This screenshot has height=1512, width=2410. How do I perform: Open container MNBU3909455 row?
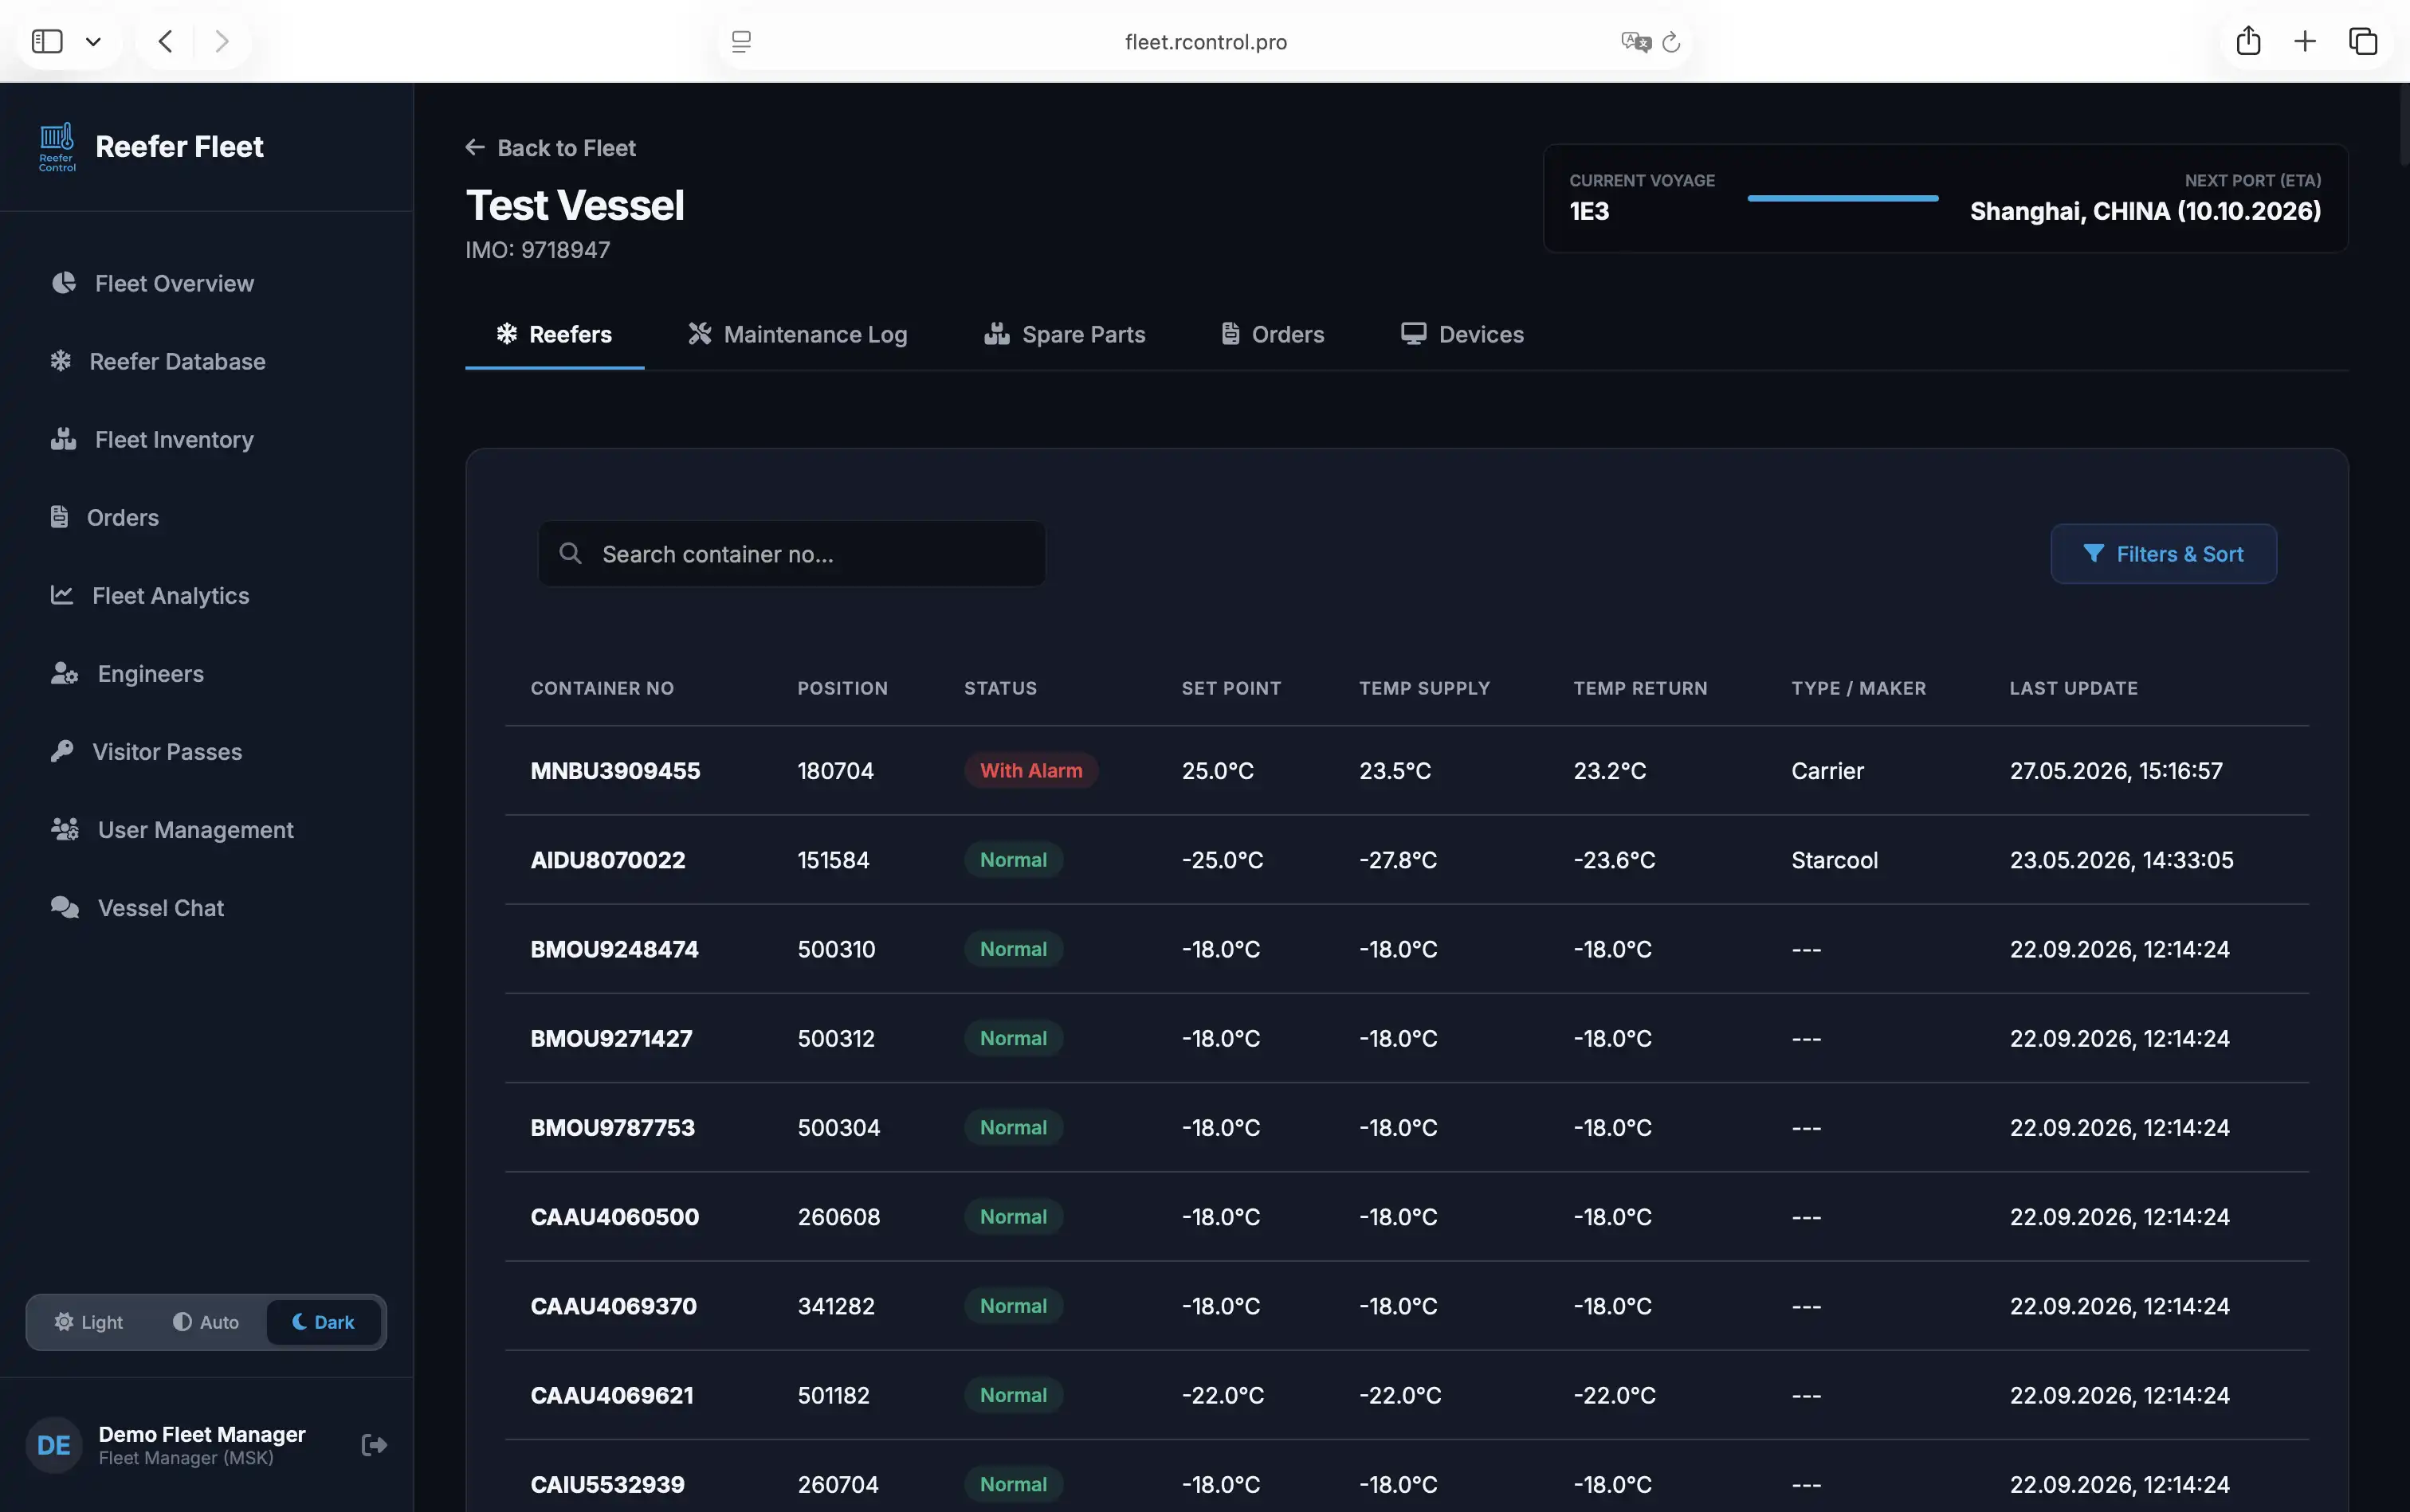pyautogui.click(x=1407, y=771)
